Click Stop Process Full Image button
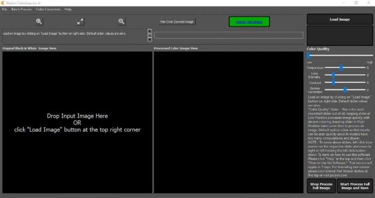 pyautogui.click(x=321, y=186)
